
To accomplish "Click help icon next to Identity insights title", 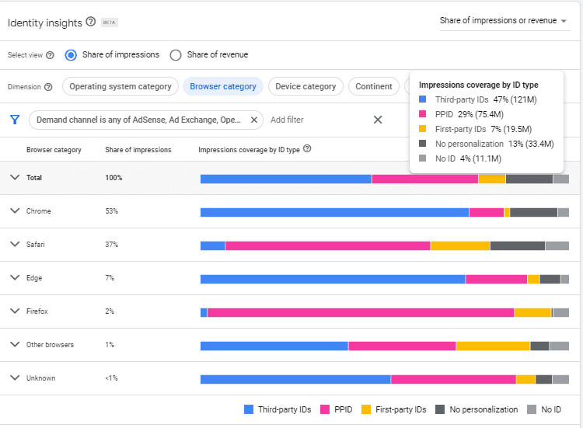I will coord(90,22).
